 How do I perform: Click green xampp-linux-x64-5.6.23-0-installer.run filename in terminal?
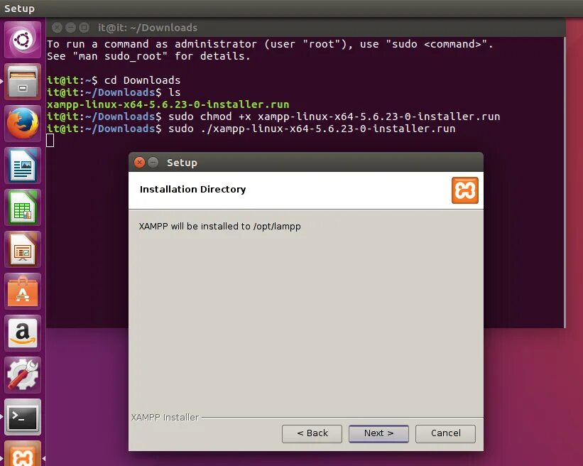(x=168, y=104)
